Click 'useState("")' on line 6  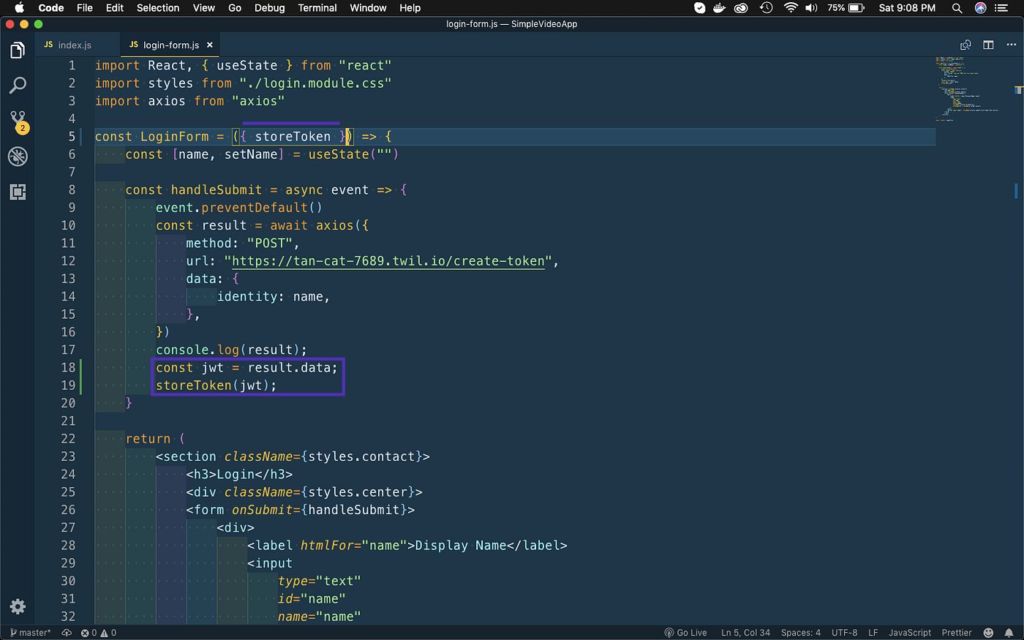[x=354, y=154]
